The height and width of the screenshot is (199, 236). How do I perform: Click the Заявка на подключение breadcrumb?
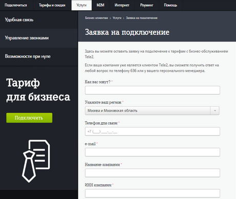tap(142, 18)
